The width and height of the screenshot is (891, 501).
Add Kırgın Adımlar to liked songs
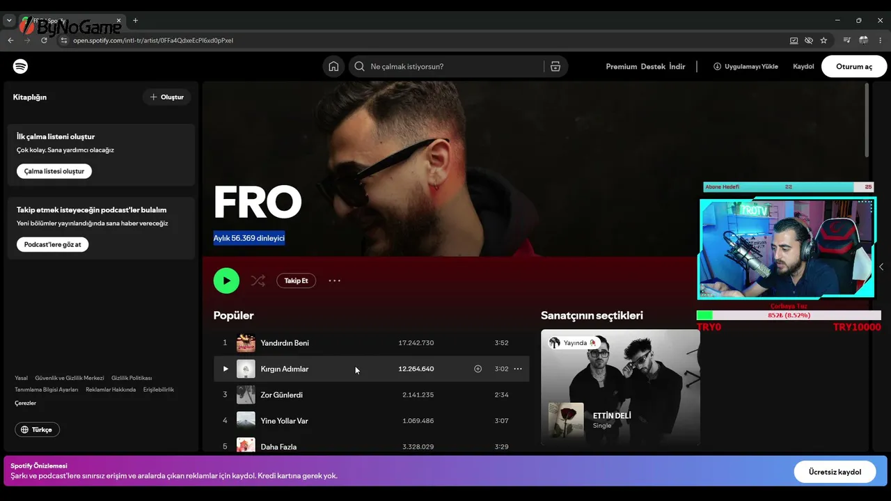(478, 369)
